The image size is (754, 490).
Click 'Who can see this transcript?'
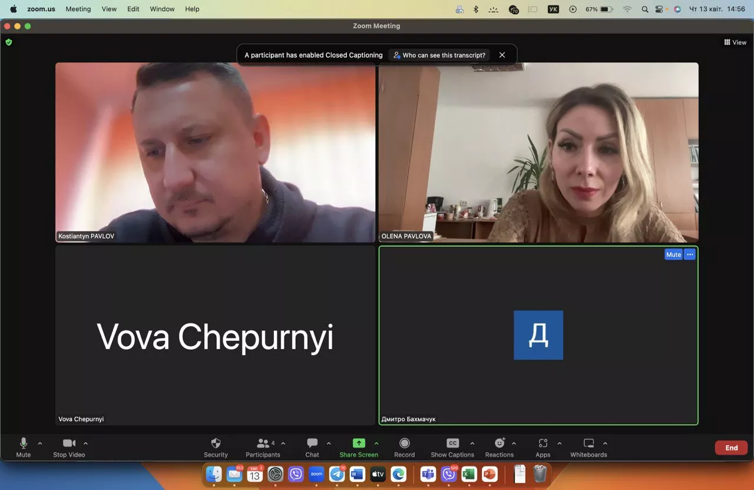tap(439, 55)
